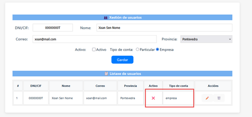
Task: Enable the Activo checkbox
Action: click(94, 50)
